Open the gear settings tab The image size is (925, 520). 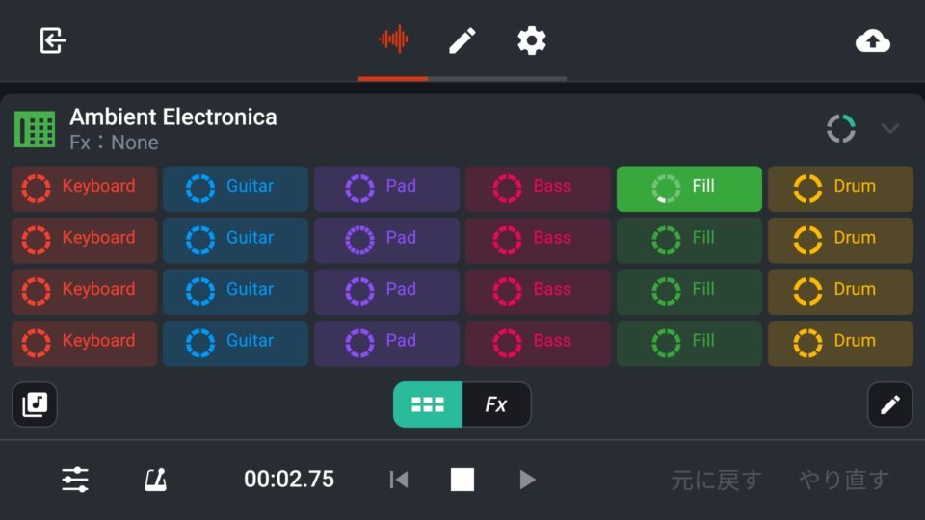pos(532,40)
